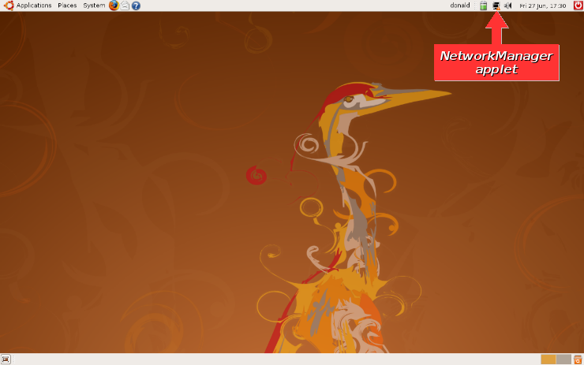Open the blue Help question-mark launcher
Image resolution: width=584 pixels, height=365 pixels.
point(136,6)
